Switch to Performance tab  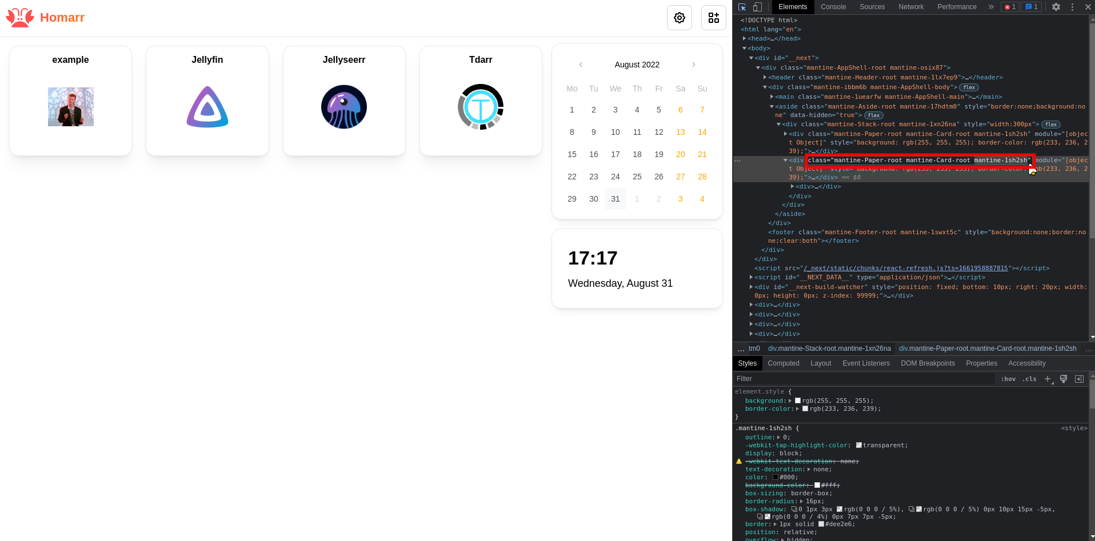957,7
